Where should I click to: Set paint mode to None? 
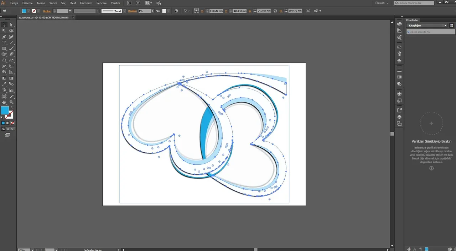[x=12, y=123]
